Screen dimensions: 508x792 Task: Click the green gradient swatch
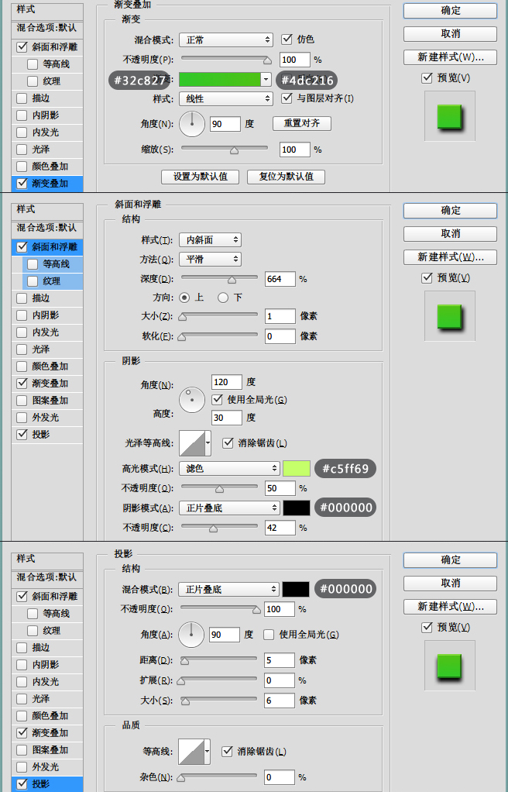[x=220, y=79]
